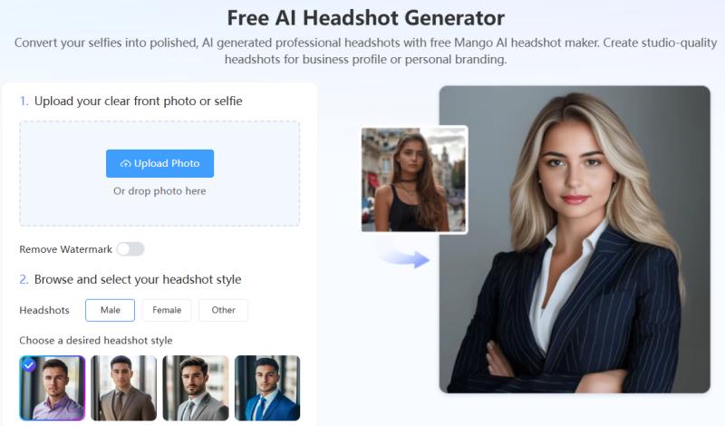
Task: Choose the blue suit headshot style
Action: pyautogui.click(x=267, y=388)
